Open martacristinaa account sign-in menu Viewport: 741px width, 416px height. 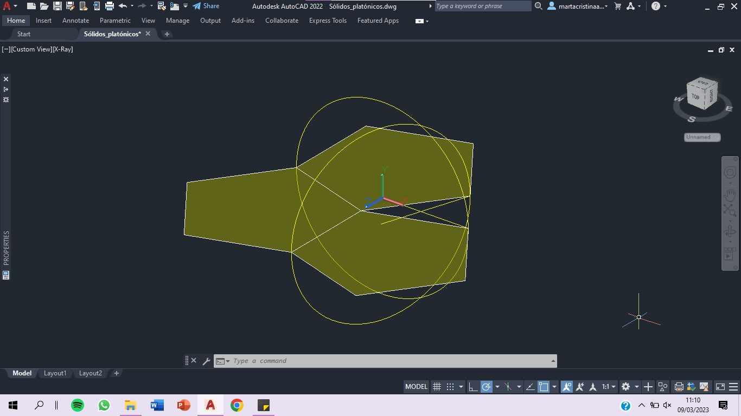[578, 6]
